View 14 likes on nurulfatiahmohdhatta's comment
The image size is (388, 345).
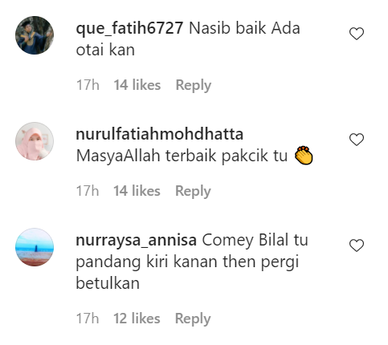[137, 191]
